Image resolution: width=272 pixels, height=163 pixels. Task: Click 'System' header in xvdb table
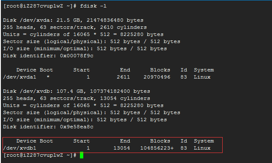point(204,141)
